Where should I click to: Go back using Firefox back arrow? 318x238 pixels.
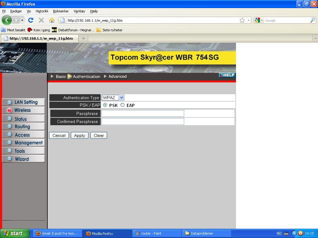(x=7, y=20)
